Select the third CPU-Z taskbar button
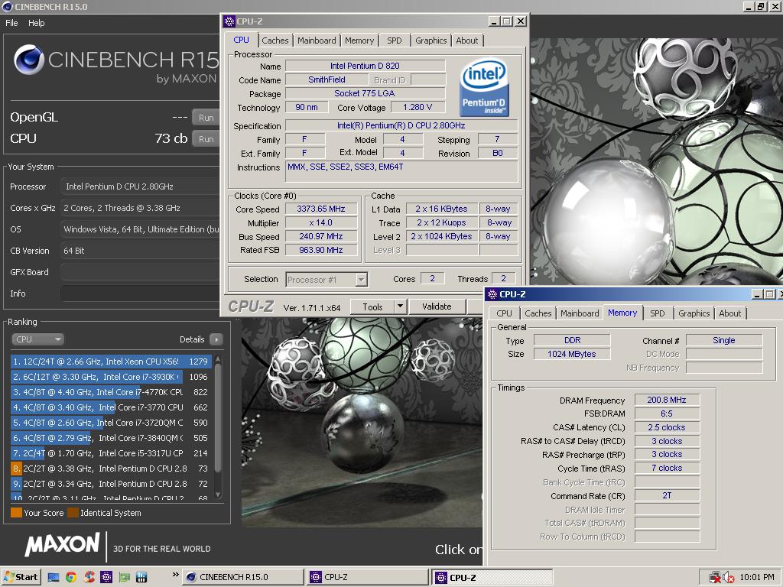This screenshot has height=587, width=783. coord(492,578)
